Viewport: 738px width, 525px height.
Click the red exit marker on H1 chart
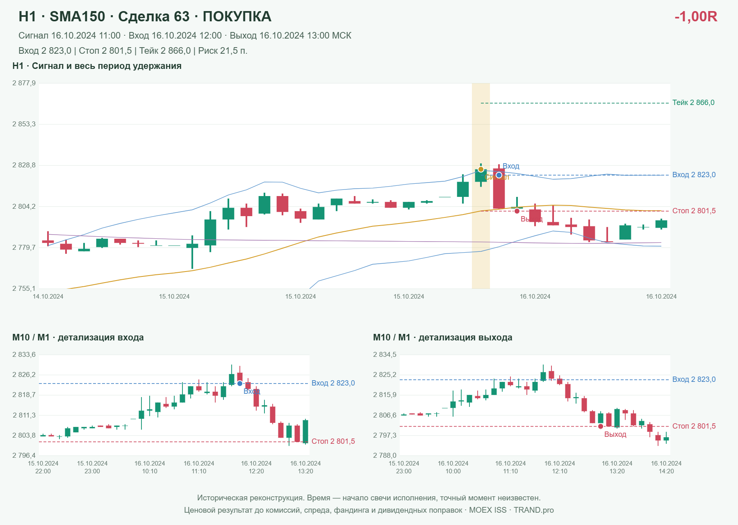point(517,211)
